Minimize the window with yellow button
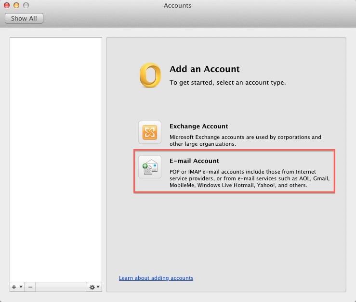 coord(16,6)
